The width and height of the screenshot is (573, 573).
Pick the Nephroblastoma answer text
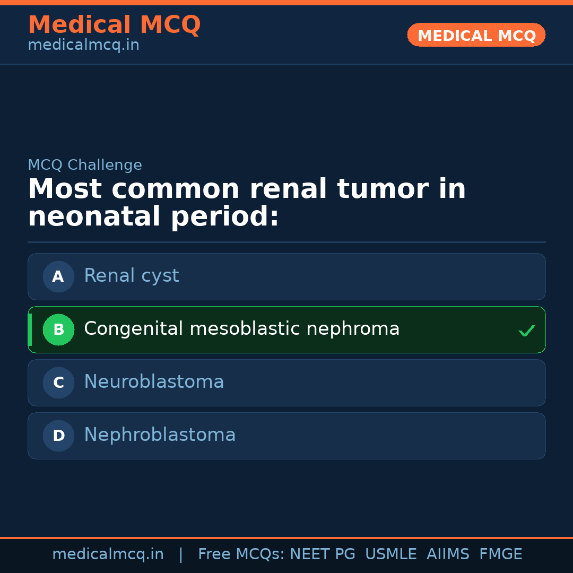click(160, 435)
